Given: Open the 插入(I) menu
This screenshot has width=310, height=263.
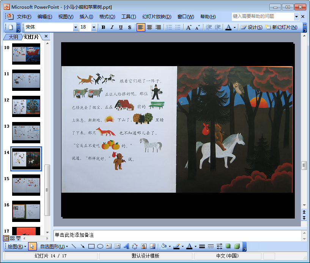Looking at the screenshot, I should [86, 17].
